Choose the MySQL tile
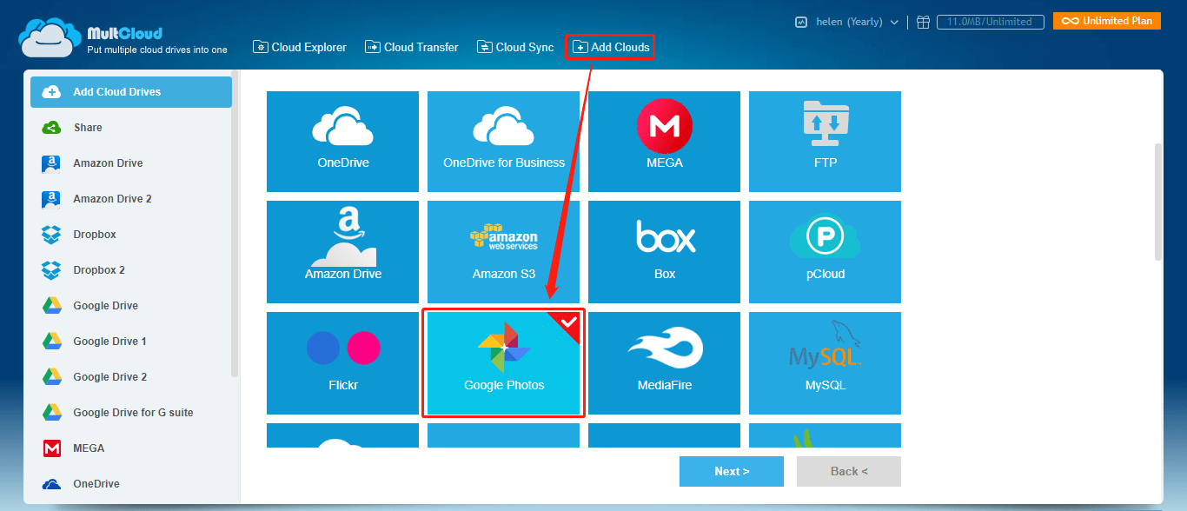1187x511 pixels. pyautogui.click(x=825, y=363)
